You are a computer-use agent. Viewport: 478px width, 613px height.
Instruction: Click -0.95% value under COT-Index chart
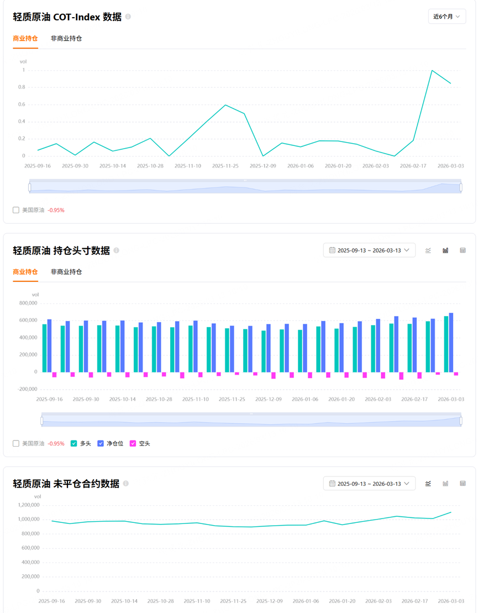coord(56,211)
